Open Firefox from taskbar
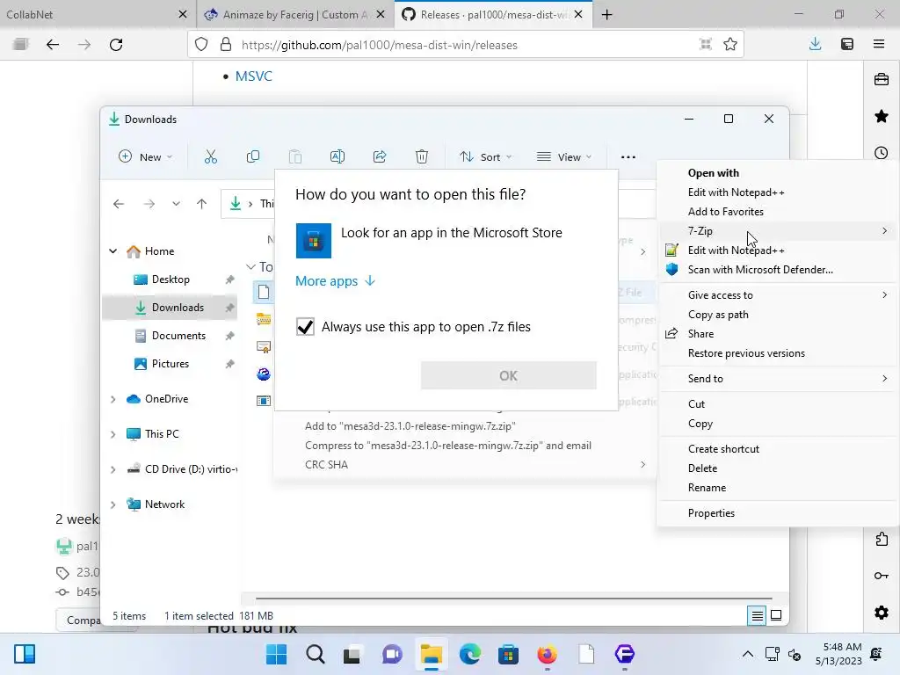This screenshot has width=900, height=675. pos(547,654)
